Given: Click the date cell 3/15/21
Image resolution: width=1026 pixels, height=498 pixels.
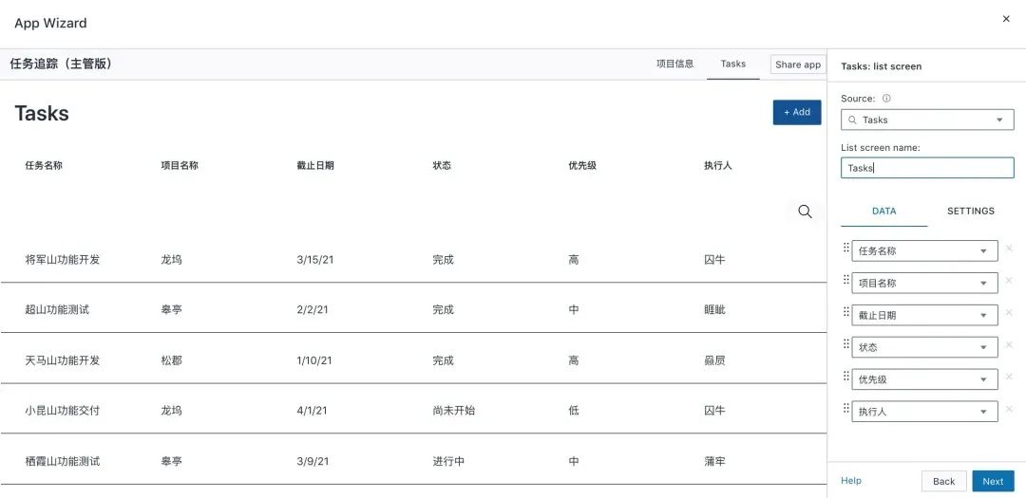Looking at the screenshot, I should [314, 260].
